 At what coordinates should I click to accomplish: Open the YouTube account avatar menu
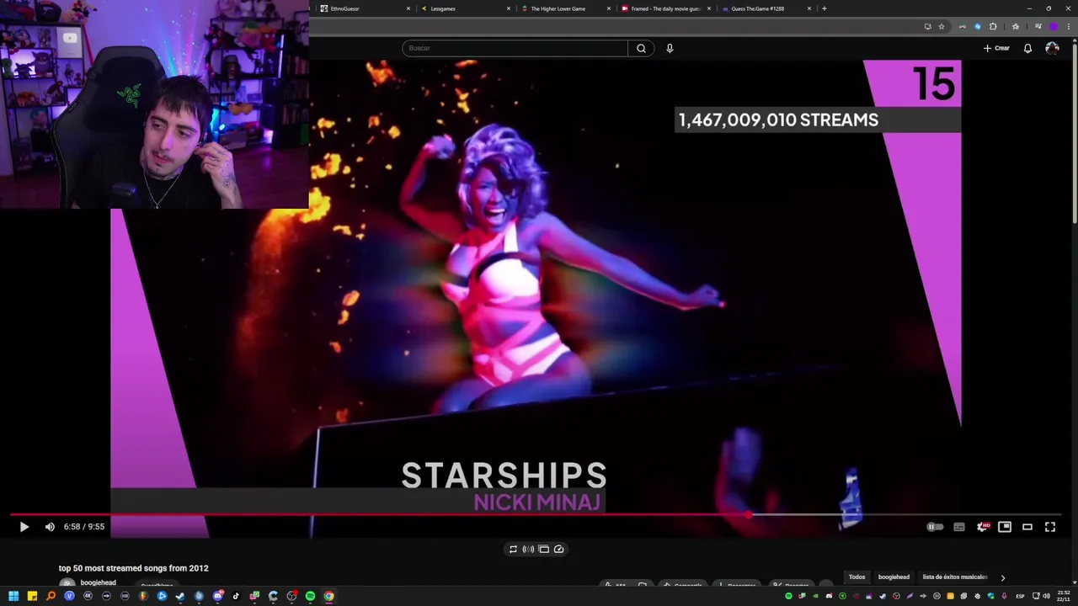pos(1052,48)
